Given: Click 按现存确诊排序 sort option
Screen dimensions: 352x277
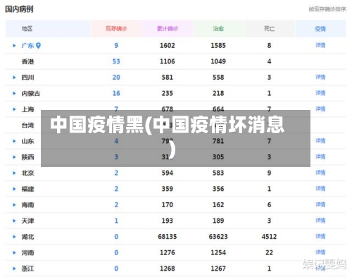Looking at the screenshot, I should pos(327,9).
